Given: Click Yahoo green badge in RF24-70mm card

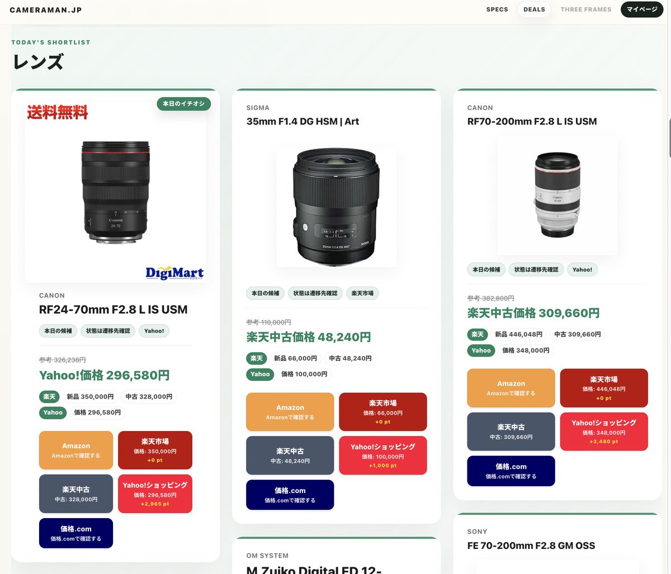Looking at the screenshot, I should pyautogui.click(x=53, y=413).
